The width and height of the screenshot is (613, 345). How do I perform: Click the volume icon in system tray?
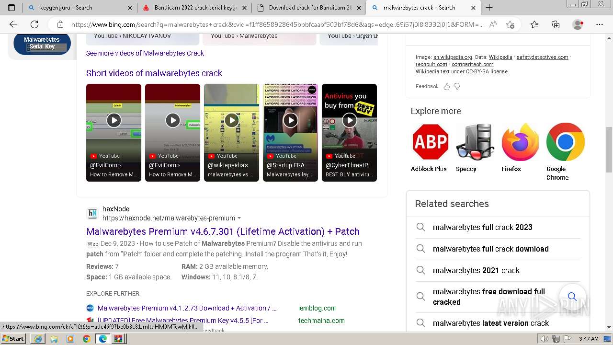(x=545, y=339)
